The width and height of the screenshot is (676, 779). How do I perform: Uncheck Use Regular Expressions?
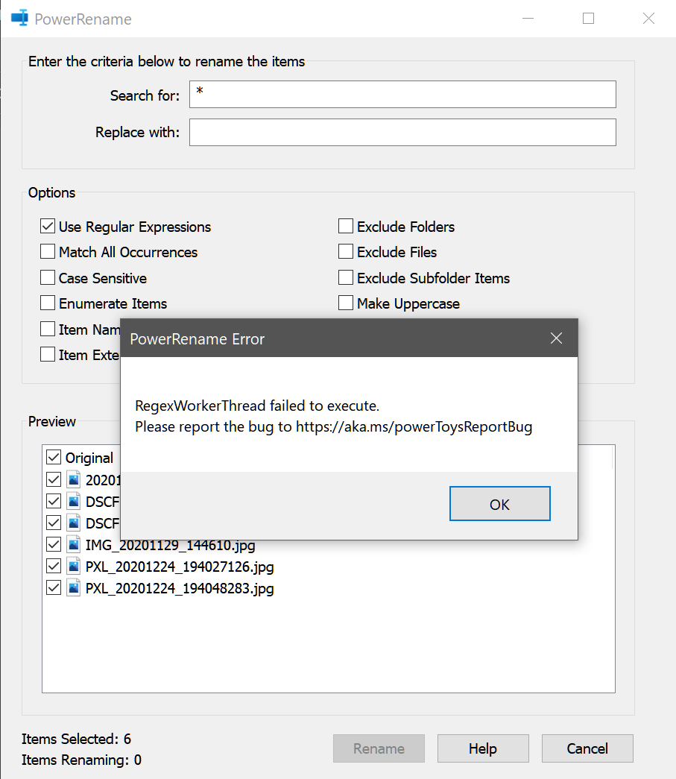48,227
